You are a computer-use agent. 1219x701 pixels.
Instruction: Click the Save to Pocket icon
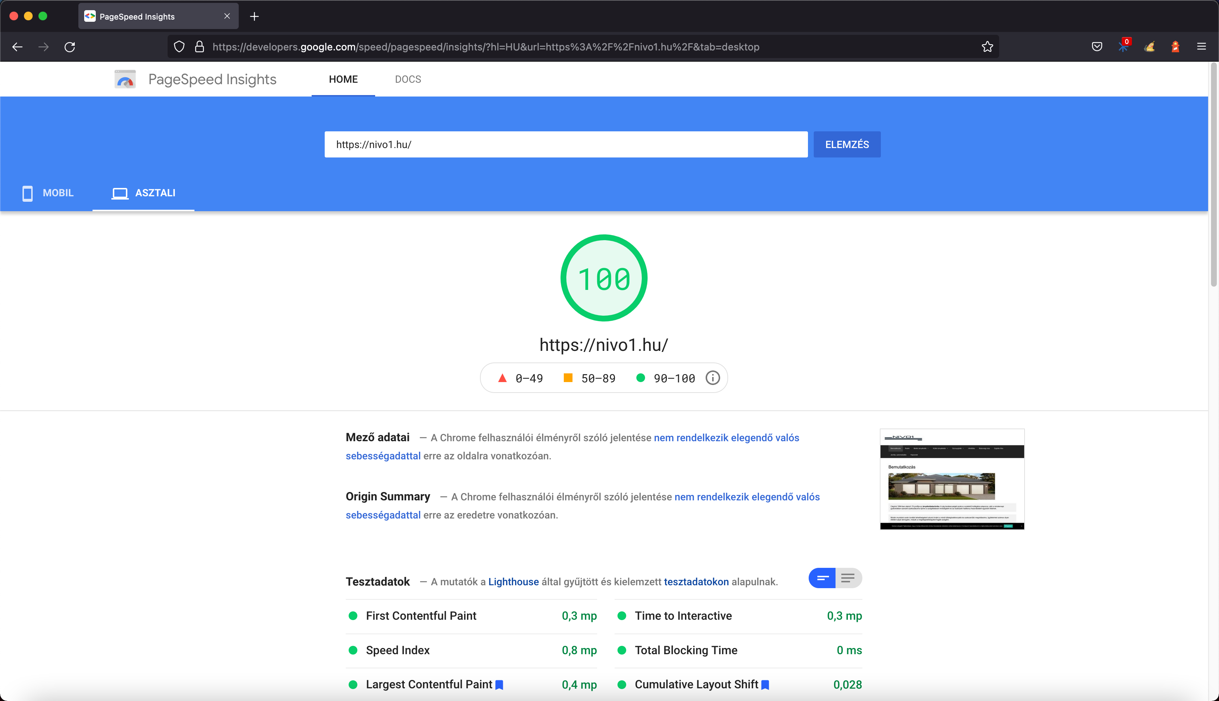[x=1097, y=47]
